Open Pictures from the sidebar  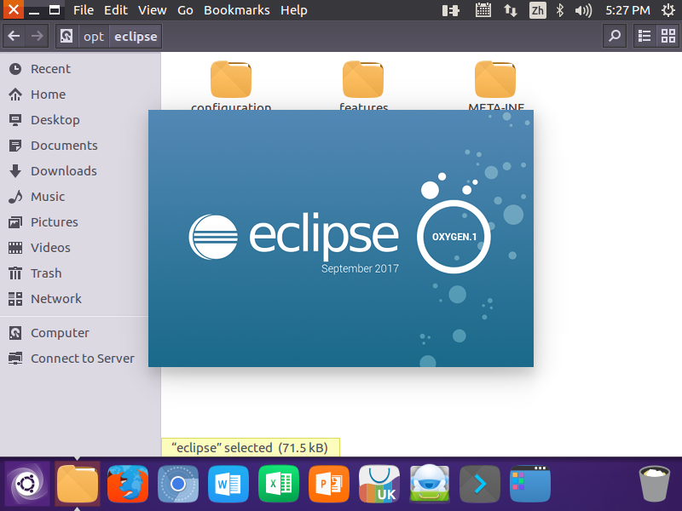coord(54,222)
